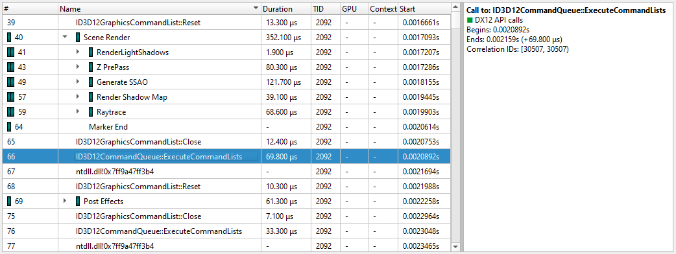Select row 75 ID3D12GraphicsCommandList::Close

click(226, 216)
